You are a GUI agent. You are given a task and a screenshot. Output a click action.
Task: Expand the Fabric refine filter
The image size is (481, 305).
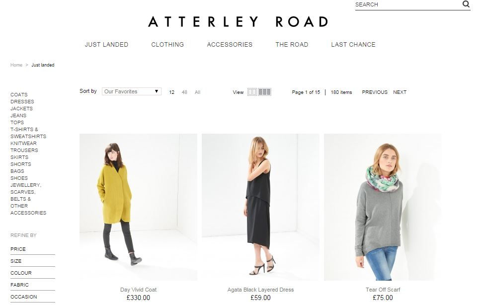(32, 285)
